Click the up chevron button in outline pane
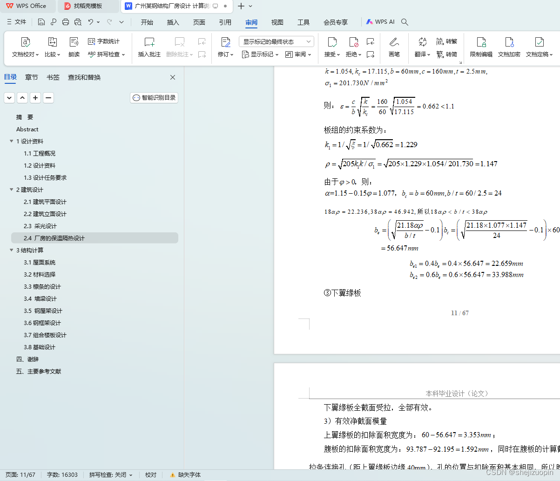 (22, 98)
